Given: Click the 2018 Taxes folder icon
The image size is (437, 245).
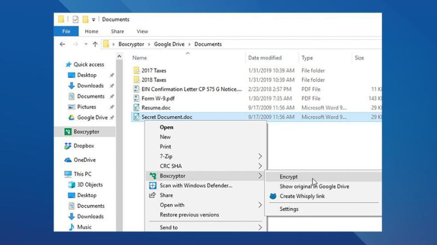Looking at the screenshot, I should [x=136, y=80].
